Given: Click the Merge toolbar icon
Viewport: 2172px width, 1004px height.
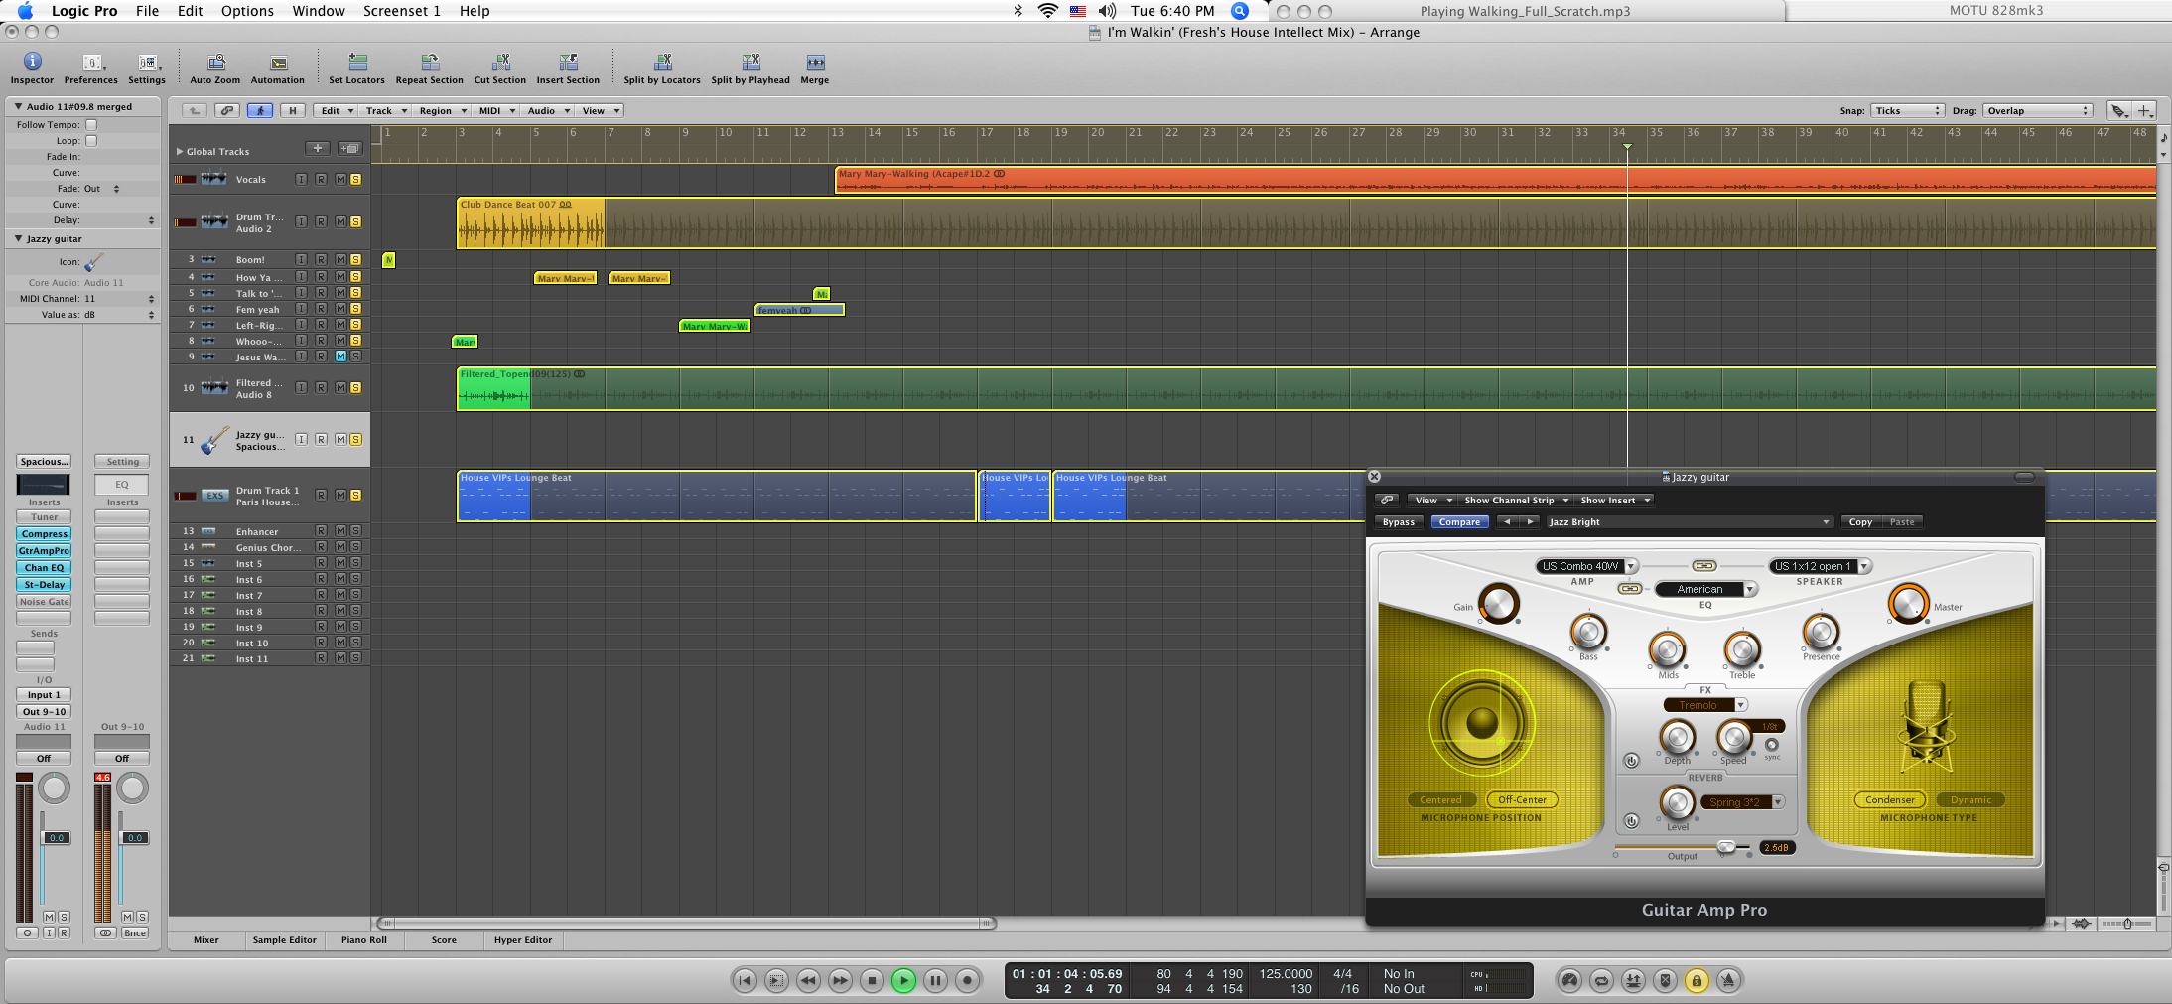Looking at the screenshot, I should click(x=815, y=63).
